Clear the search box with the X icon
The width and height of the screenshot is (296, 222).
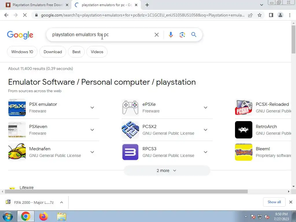(x=156, y=35)
